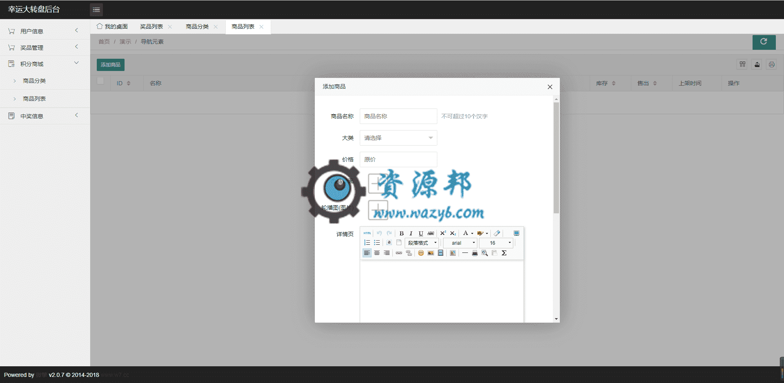784x383 pixels.
Task: Insert video with the film icon
Action: (x=441, y=253)
